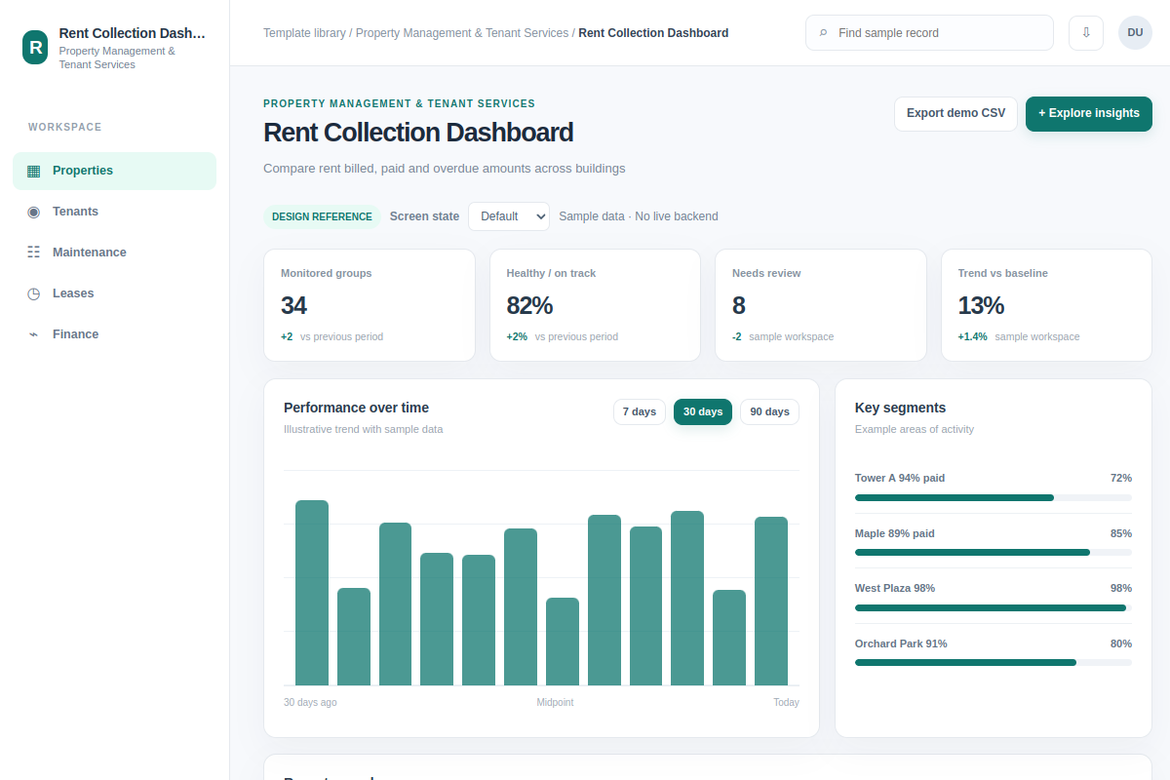Click the Needs review card
1170x780 pixels.
pos(821,305)
